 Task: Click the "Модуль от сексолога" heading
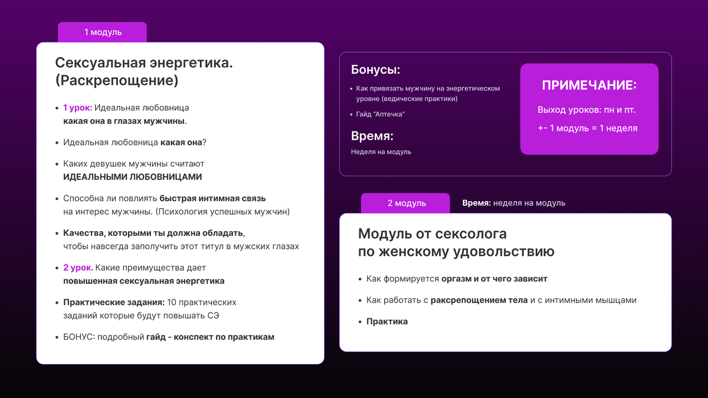click(432, 234)
